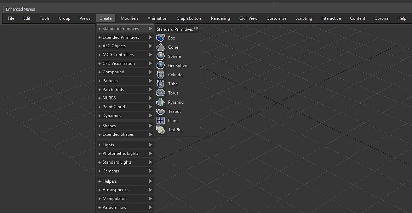Click the Cone primitive icon
This screenshot has width=412, height=213.
160,47
